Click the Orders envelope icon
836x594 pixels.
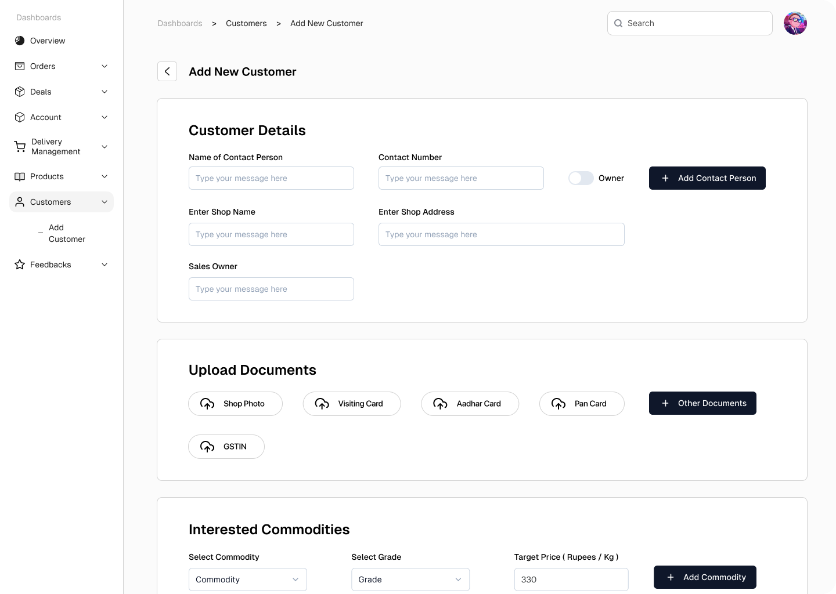[x=19, y=66]
